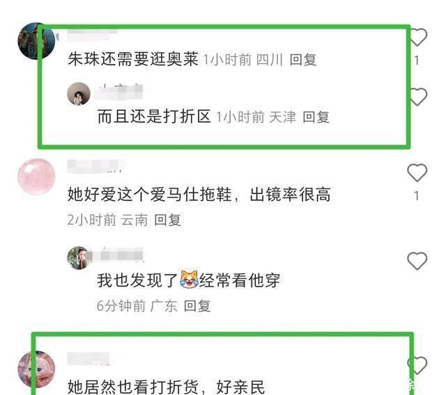Reply to the 云南 comment
Screen dimensions: 446x395
(x=167, y=220)
